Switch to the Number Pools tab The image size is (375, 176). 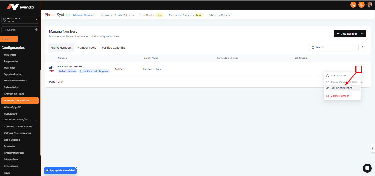pyautogui.click(x=87, y=47)
